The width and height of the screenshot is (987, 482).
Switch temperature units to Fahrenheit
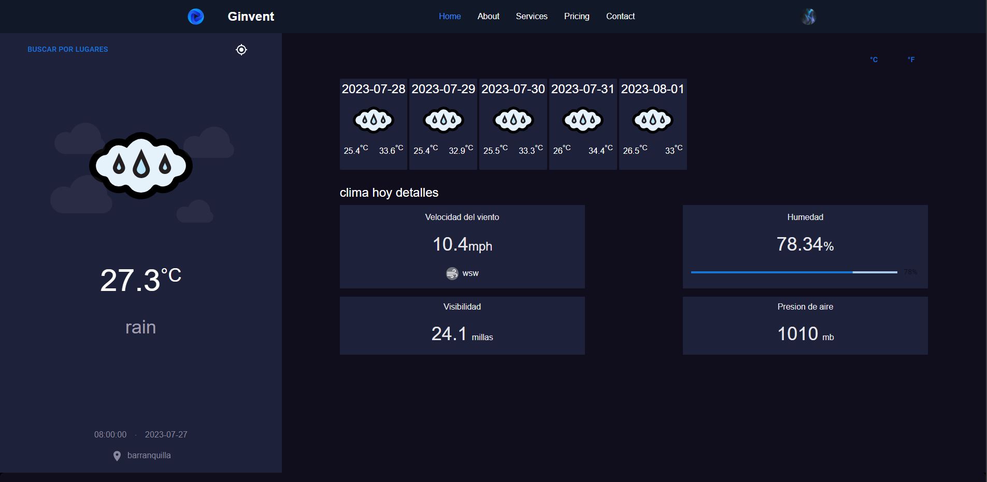pos(911,60)
